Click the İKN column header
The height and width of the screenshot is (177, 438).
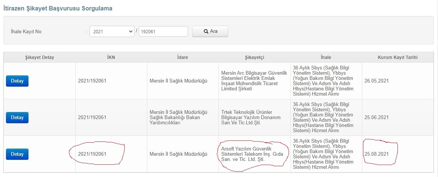click(111, 58)
